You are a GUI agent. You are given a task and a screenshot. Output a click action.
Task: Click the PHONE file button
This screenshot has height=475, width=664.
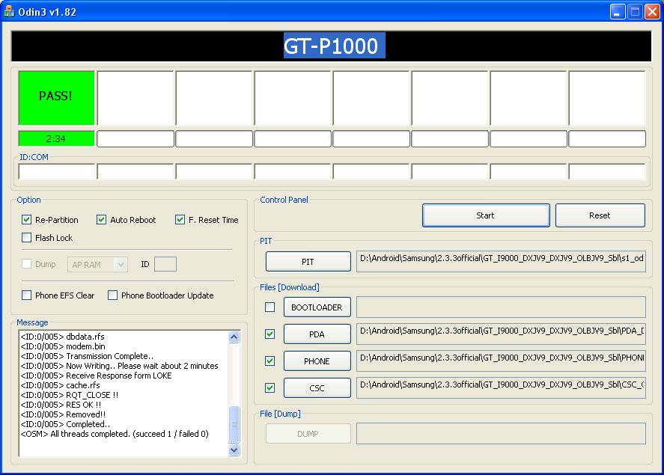[317, 361]
